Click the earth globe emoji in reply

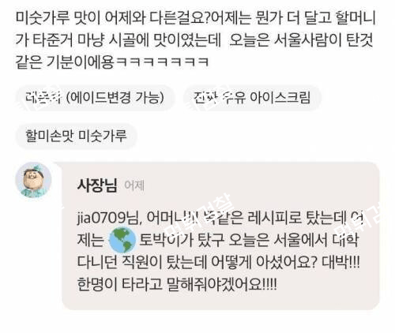[x=122, y=240]
